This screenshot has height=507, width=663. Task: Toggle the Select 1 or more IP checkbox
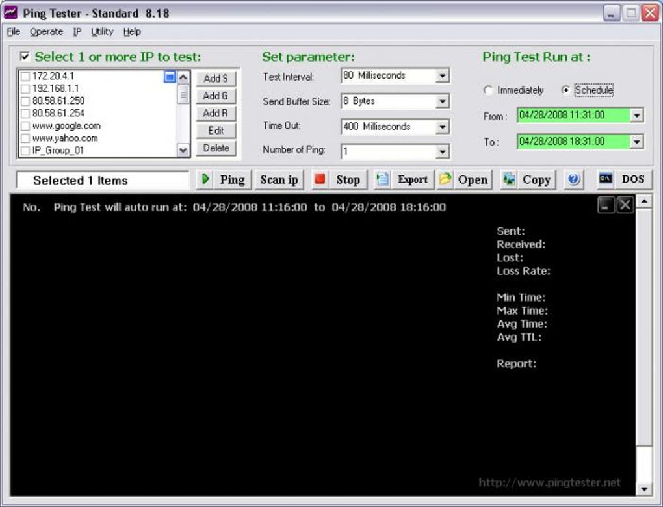click(x=25, y=57)
